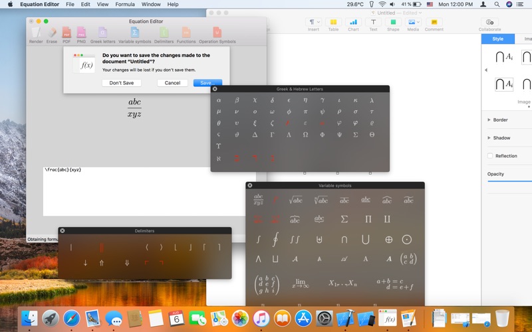Open the Formula menu
532x332 pixels.
coord(124,5)
